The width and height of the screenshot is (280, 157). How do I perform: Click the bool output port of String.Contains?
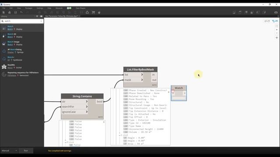pyautogui.click(x=99, y=102)
